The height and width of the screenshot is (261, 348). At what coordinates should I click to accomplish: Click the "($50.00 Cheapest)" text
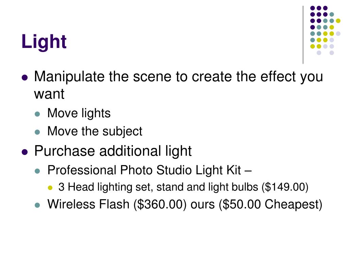pos(270,204)
